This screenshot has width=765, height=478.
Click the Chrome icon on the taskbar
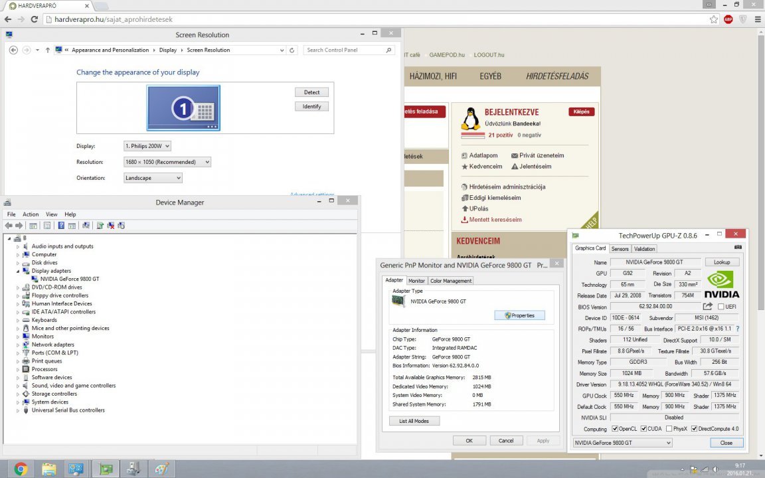click(21, 469)
